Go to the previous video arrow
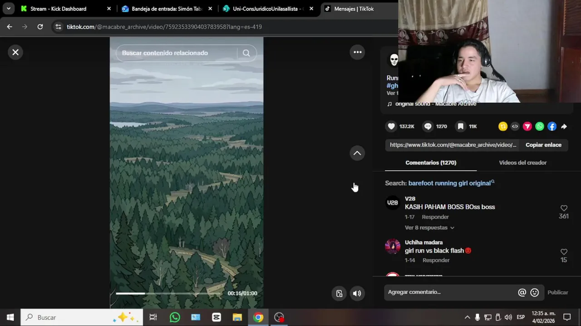Image resolution: width=581 pixels, height=326 pixels. (357, 153)
